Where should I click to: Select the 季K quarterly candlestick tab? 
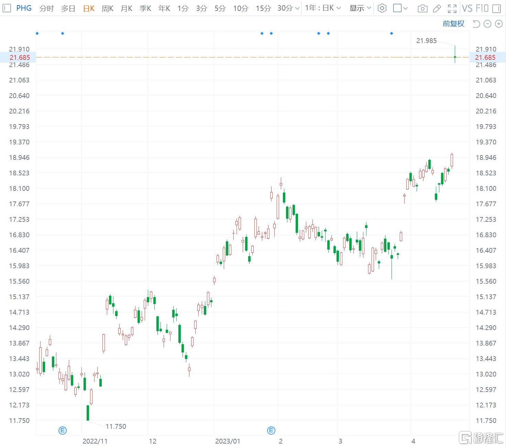[x=145, y=8]
